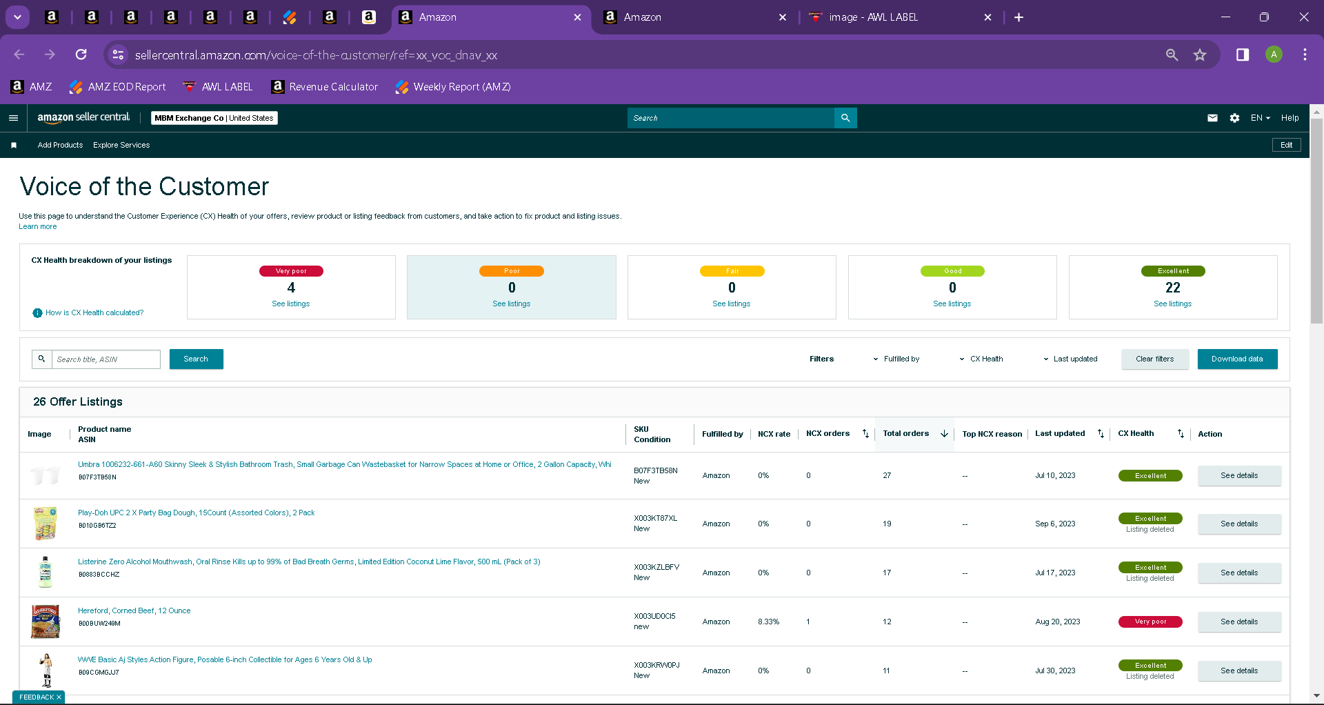See listings under the Very poor card
Viewport: 1324px width, 705px height.
291,304
